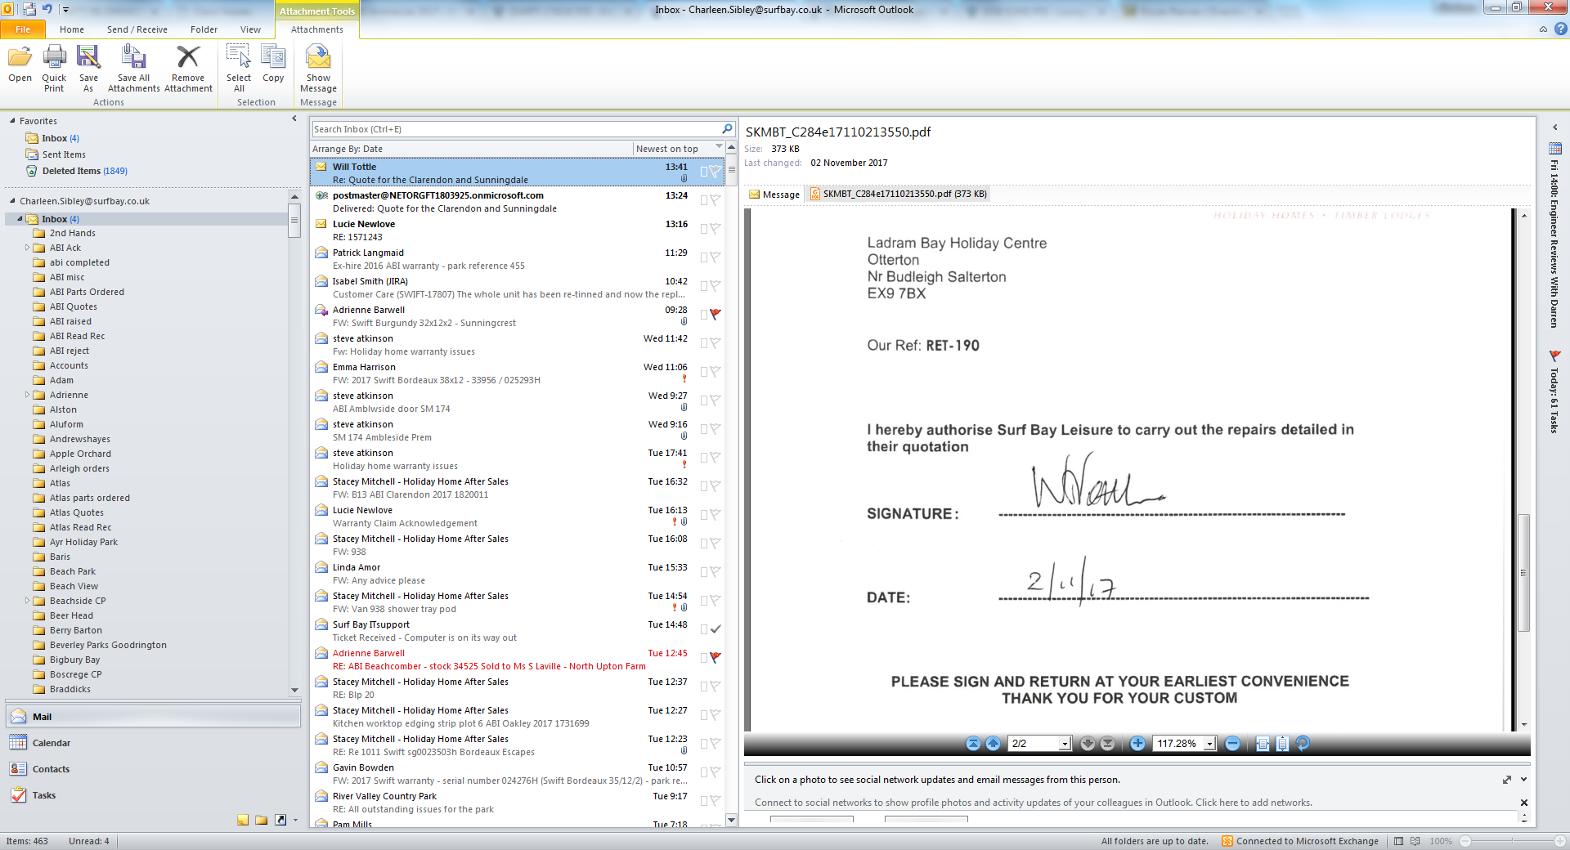The height and width of the screenshot is (850, 1570).
Task: Expand the Adrienne folder
Action: tap(27, 395)
